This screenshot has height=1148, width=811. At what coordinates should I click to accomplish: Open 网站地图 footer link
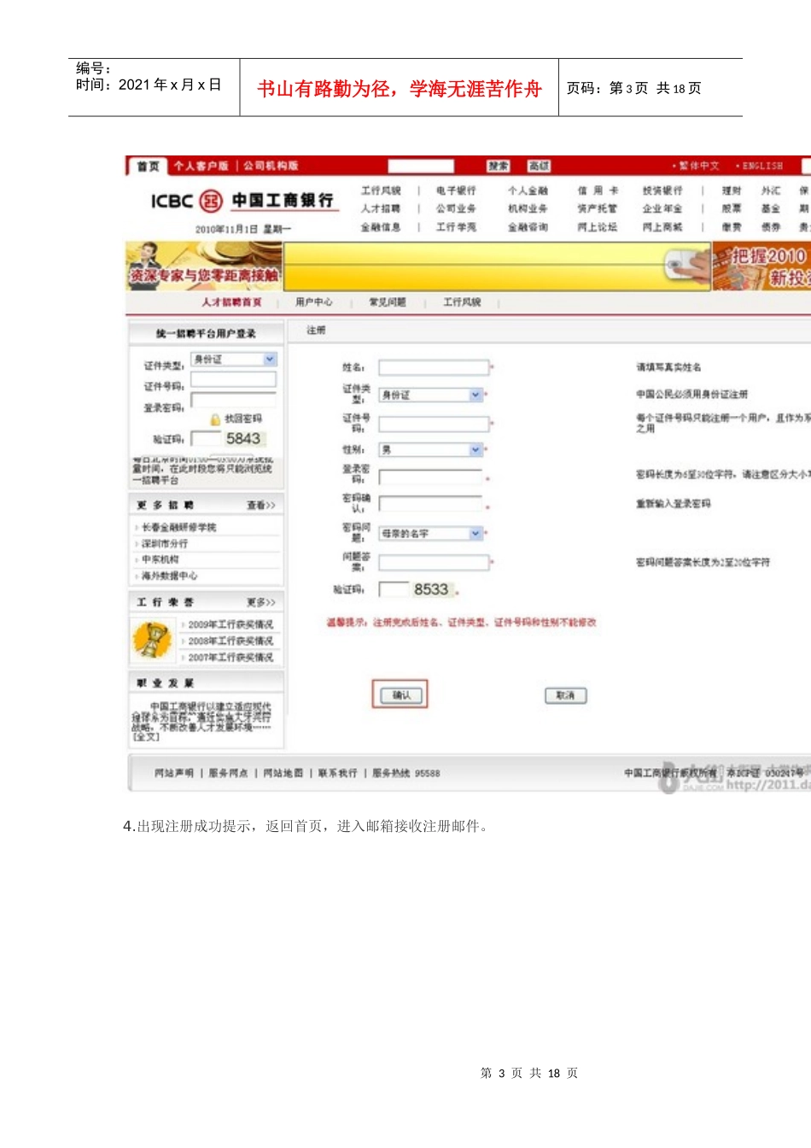click(283, 773)
